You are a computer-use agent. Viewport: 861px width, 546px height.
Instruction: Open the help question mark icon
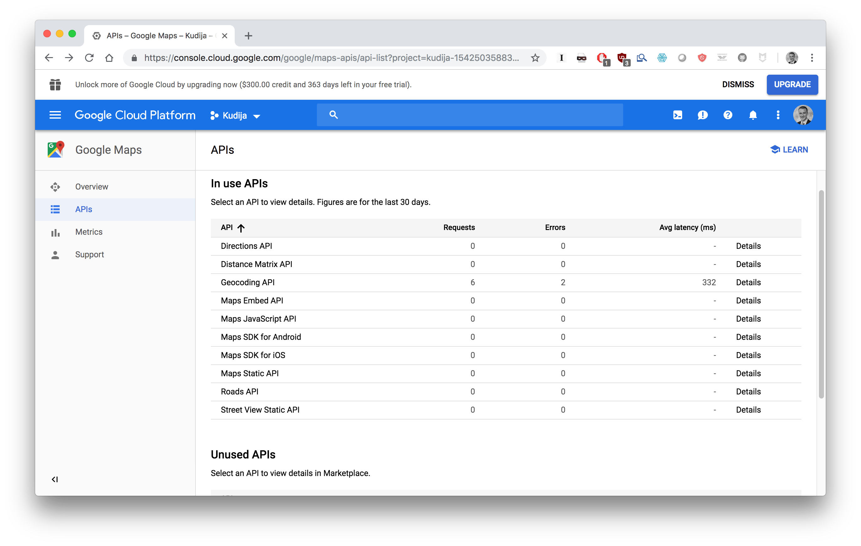coord(728,115)
